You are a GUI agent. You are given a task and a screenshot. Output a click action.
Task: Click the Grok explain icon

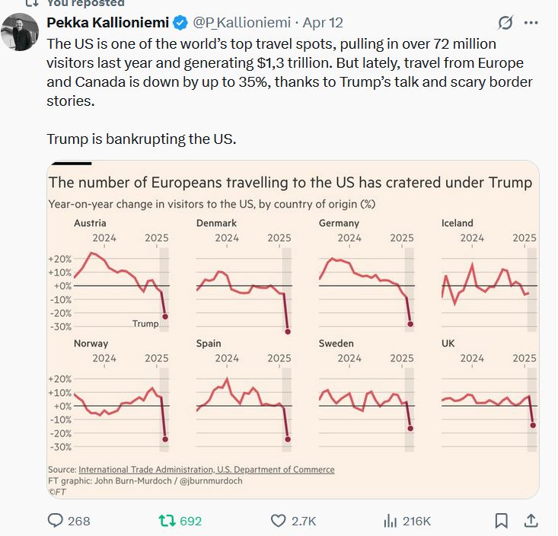click(x=505, y=24)
